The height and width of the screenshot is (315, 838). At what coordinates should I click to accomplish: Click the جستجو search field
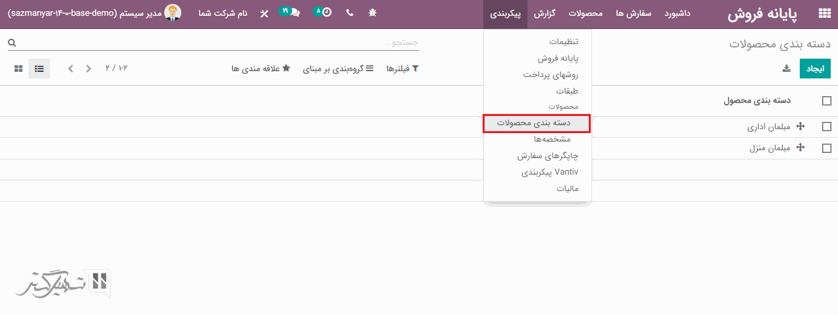(218, 43)
